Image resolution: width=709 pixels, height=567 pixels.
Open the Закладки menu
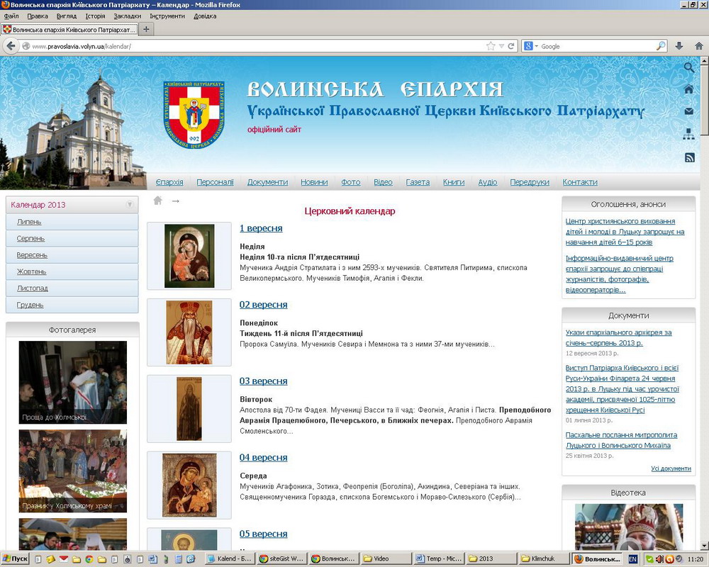(x=127, y=16)
